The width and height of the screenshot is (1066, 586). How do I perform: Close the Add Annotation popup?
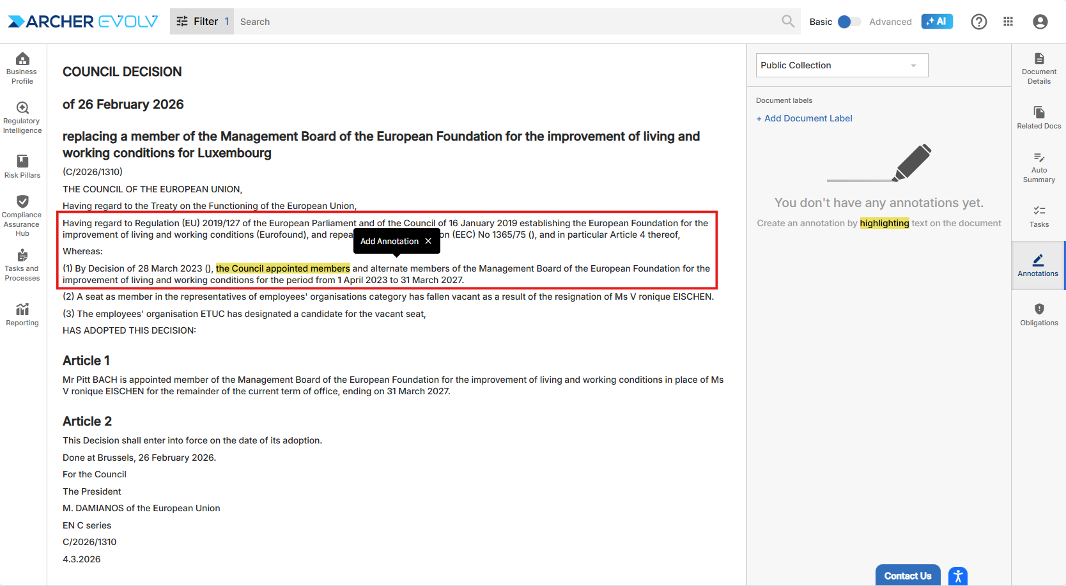pos(428,241)
